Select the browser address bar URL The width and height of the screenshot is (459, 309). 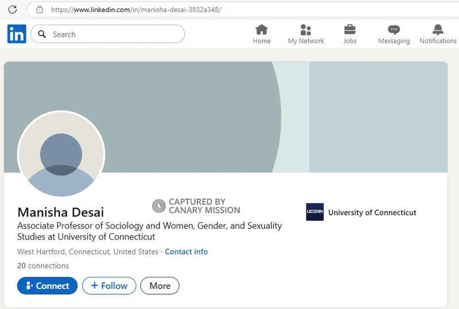(x=136, y=10)
